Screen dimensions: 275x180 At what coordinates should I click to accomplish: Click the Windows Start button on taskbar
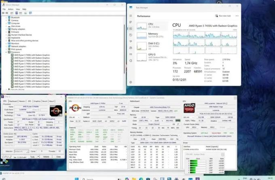[x=77, y=179]
